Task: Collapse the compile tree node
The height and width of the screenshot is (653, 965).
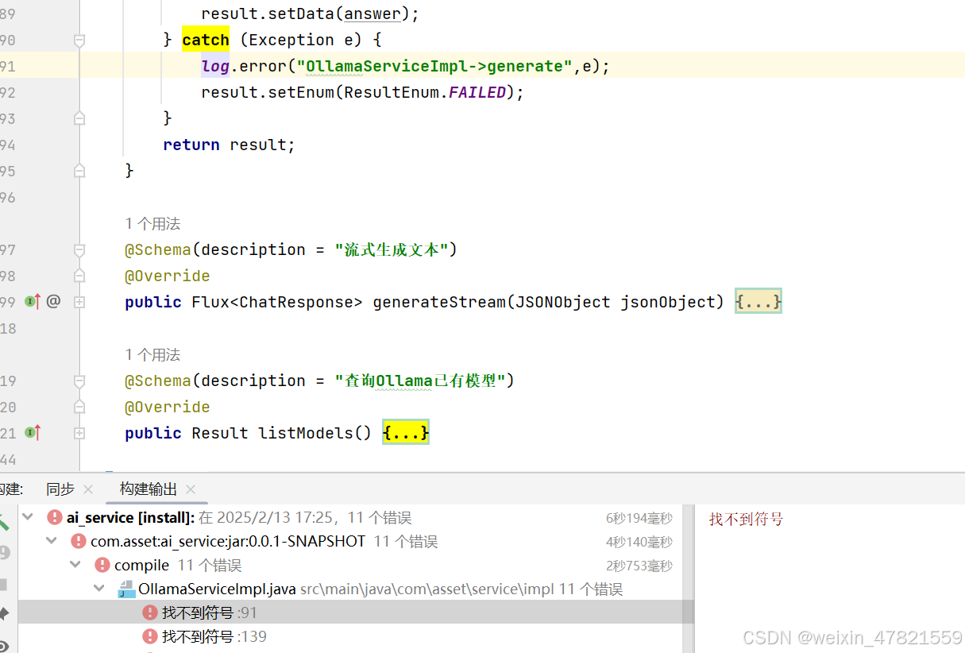Action: coord(75,565)
